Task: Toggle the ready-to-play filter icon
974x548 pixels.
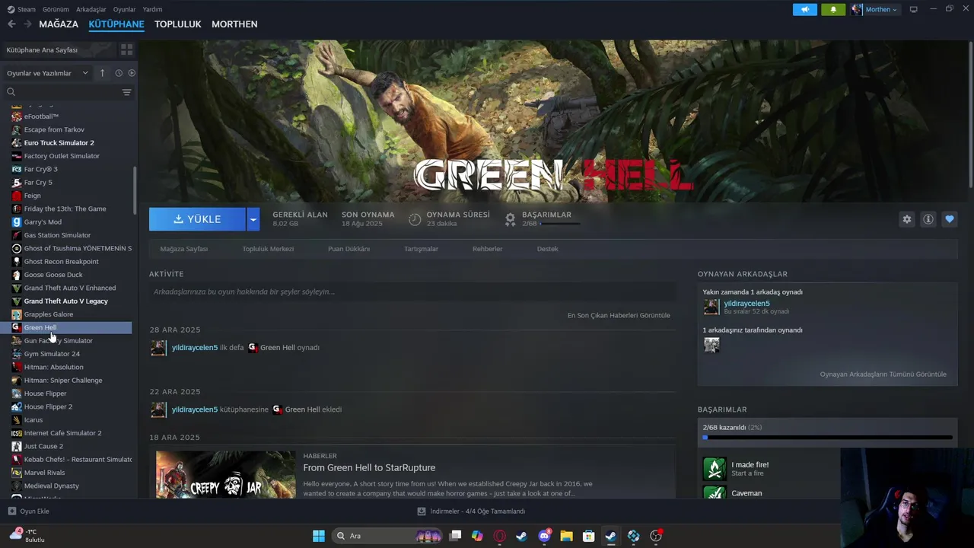Action: [132, 73]
